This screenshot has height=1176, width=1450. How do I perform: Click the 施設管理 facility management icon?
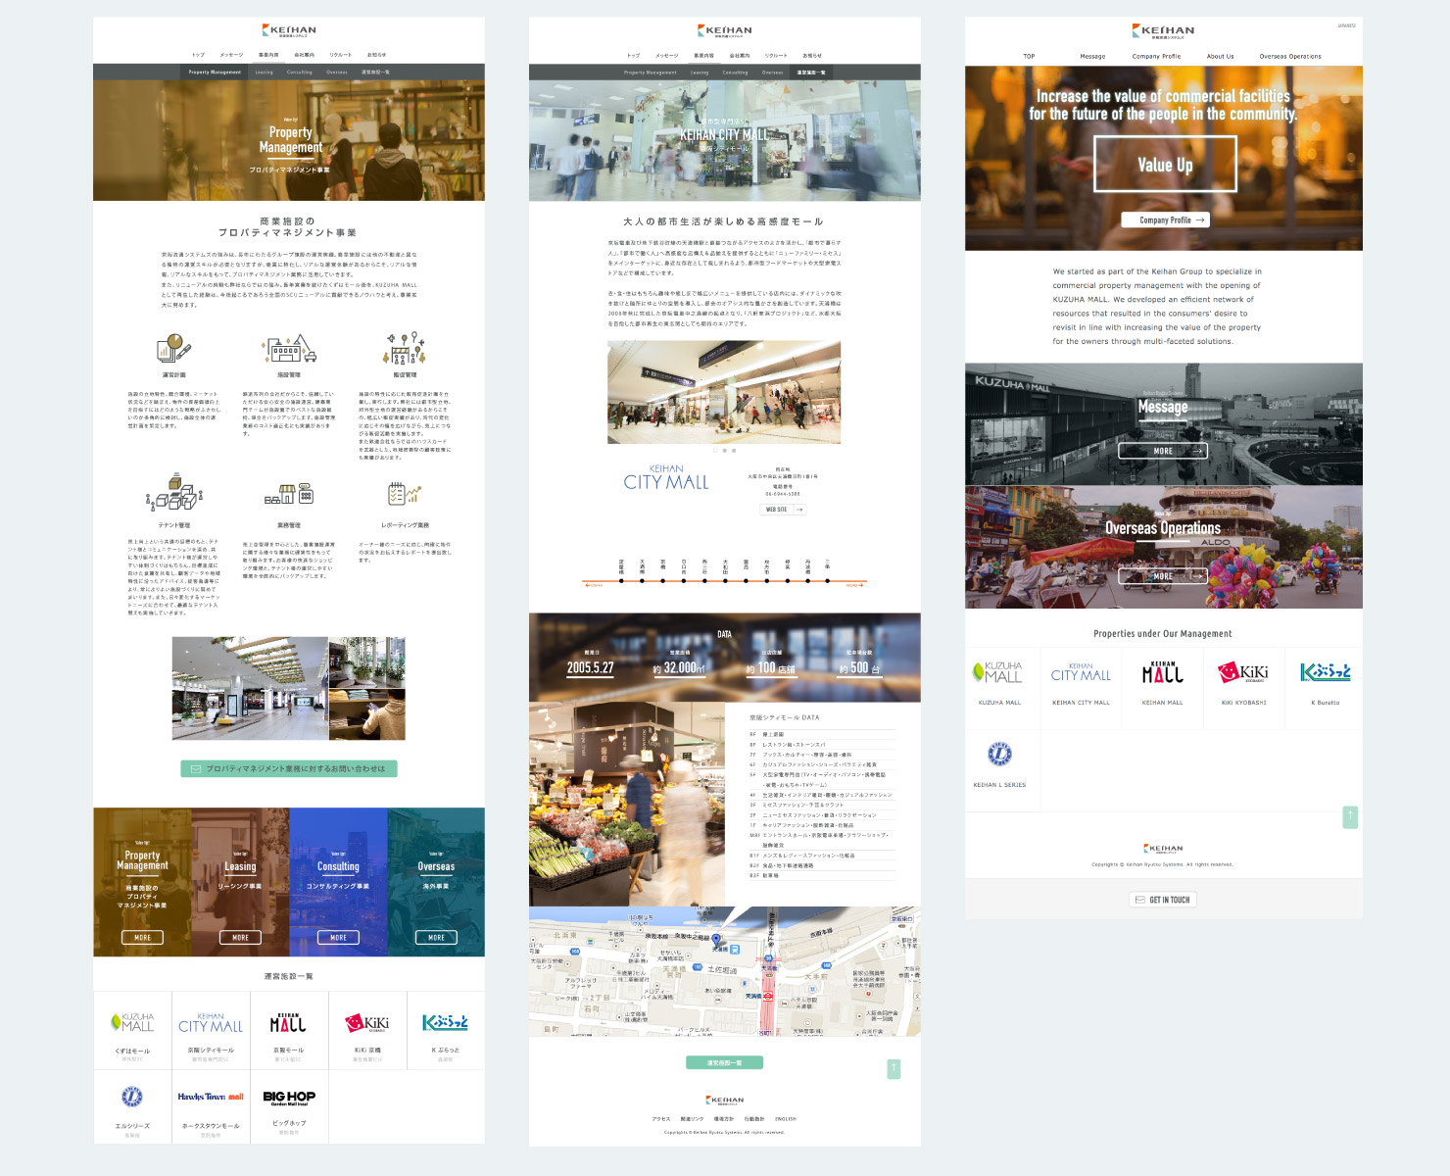pos(289,349)
